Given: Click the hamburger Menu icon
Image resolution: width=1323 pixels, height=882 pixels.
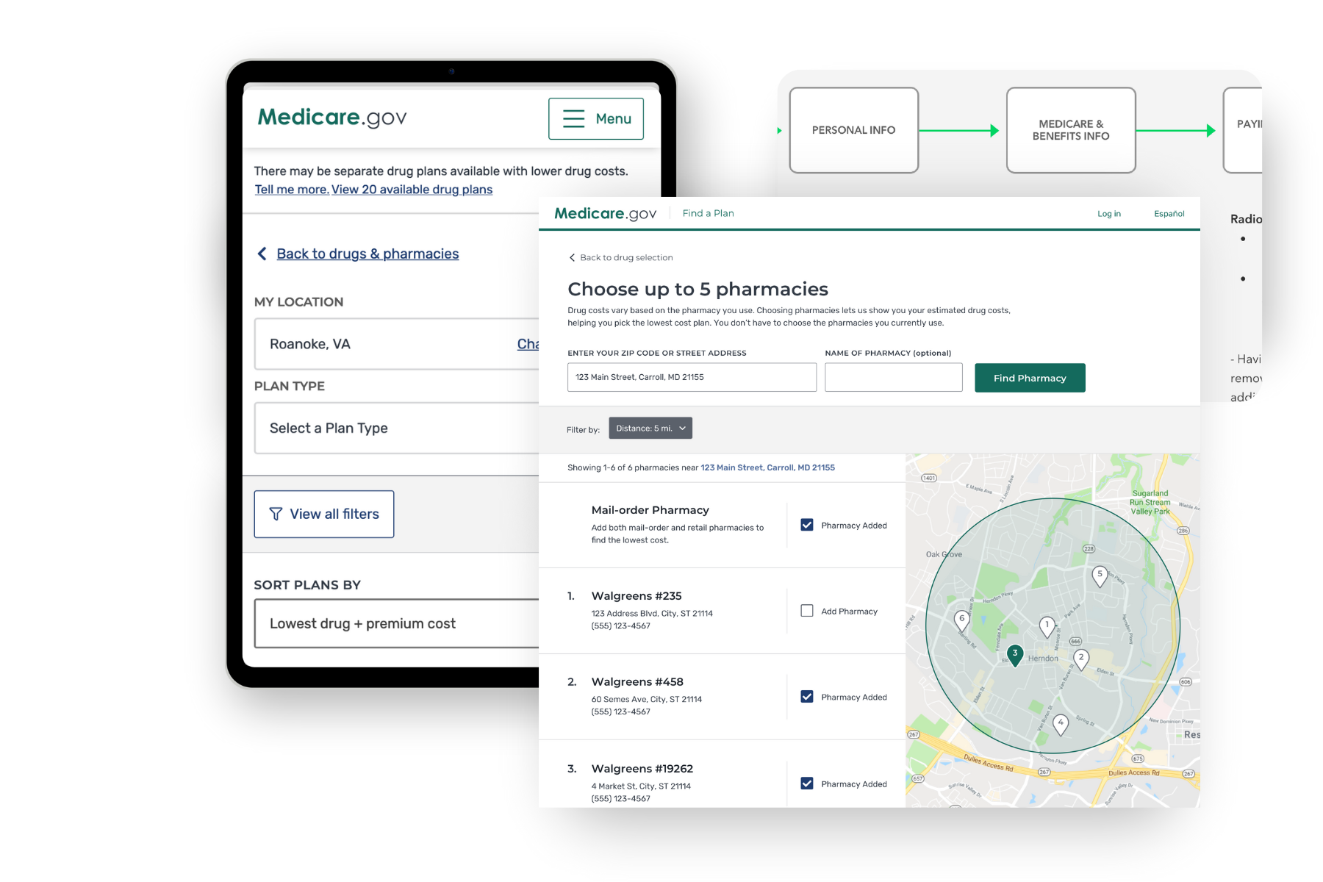Looking at the screenshot, I should click(x=573, y=119).
